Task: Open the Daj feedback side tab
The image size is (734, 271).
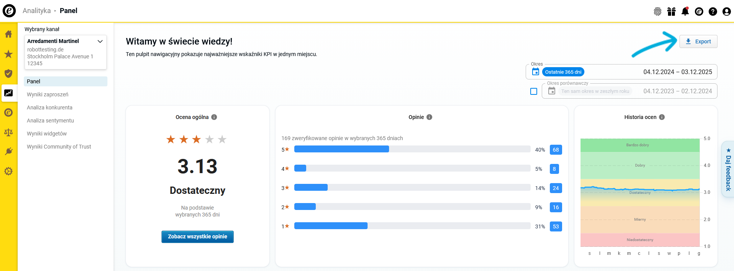Action: (x=728, y=169)
